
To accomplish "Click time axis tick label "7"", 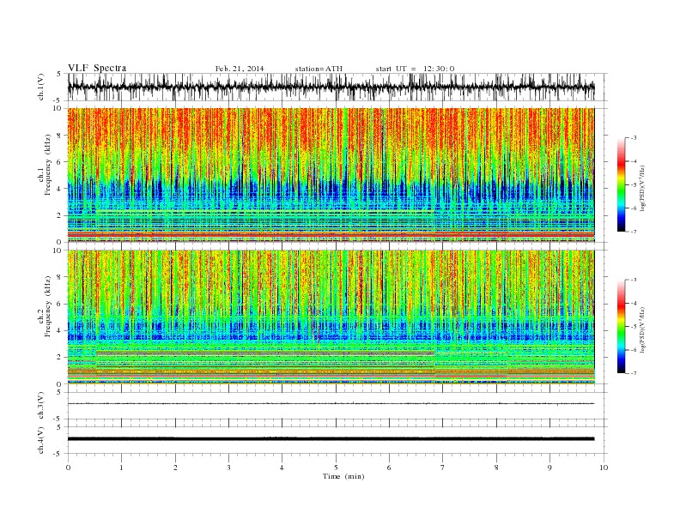I will click(443, 468).
